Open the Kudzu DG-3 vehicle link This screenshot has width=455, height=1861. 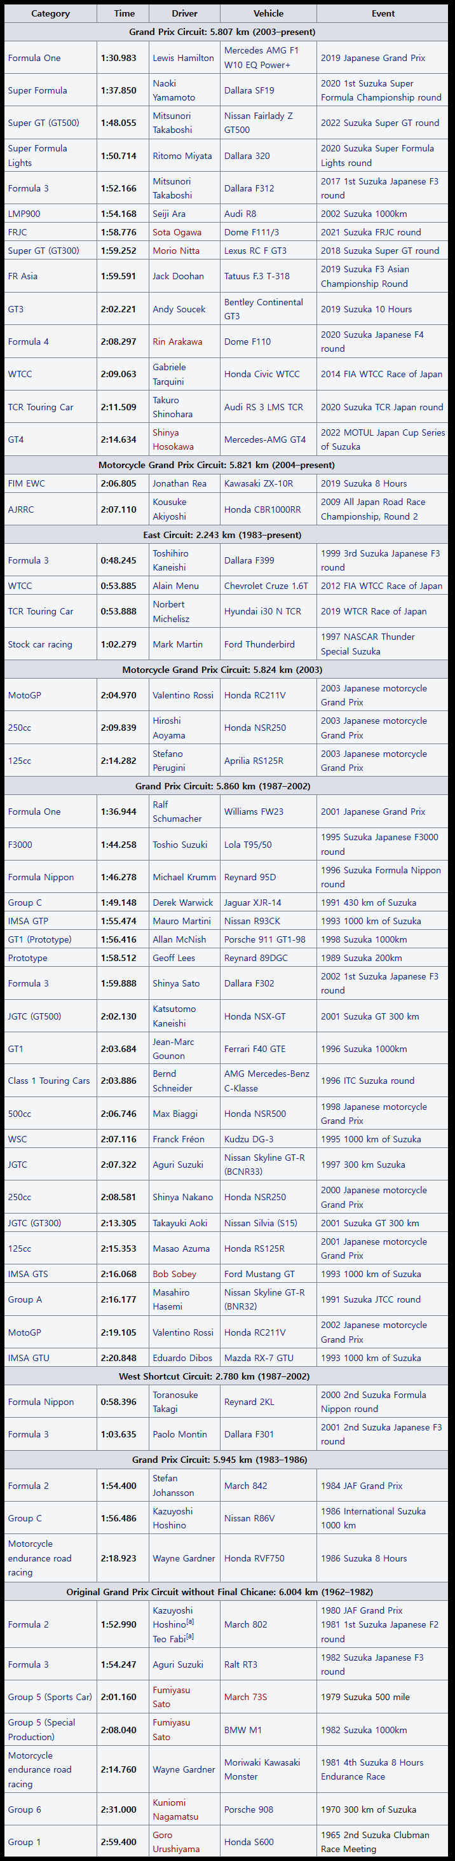(x=248, y=1139)
